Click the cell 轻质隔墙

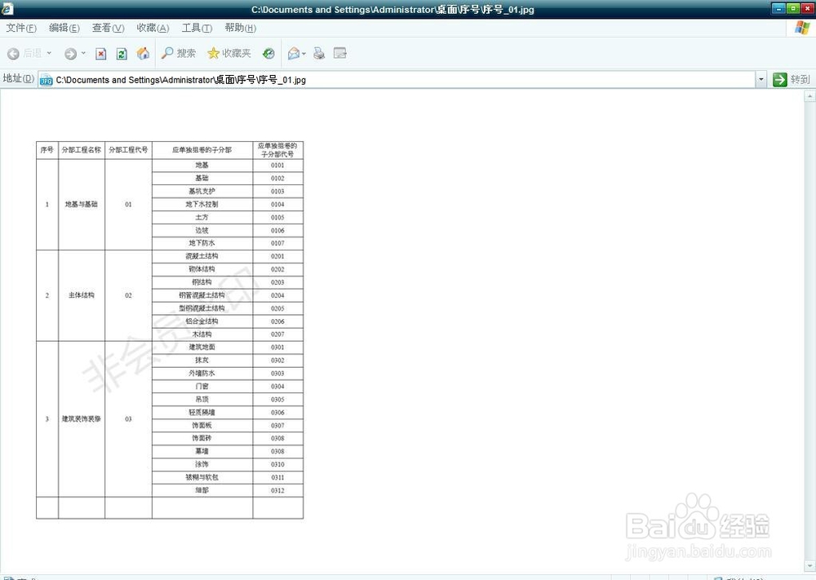[x=202, y=412]
